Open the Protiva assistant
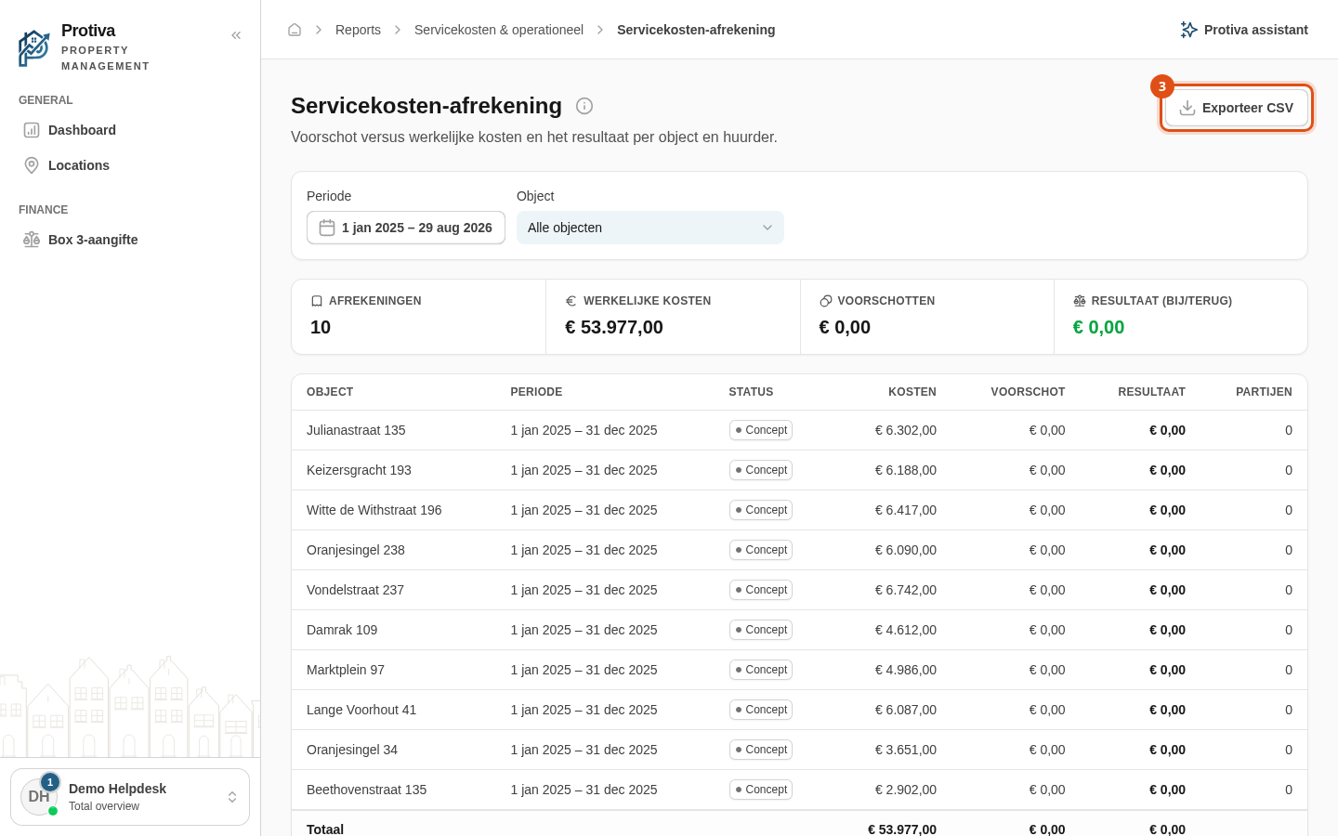1338x836 pixels. click(x=1244, y=30)
